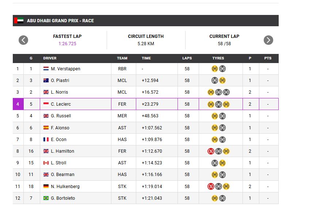Click the French flag next to E. Ocon
This screenshot has height=207, width=309.
(46, 140)
